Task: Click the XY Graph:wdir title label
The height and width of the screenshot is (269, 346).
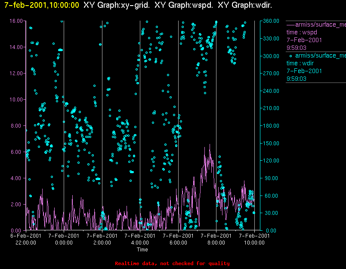Action: point(245,5)
